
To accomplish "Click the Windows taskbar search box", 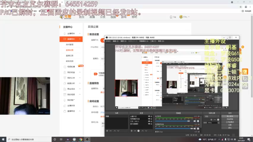I will click(29, 139).
